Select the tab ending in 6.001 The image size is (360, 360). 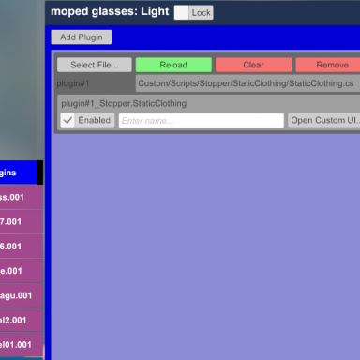(22, 247)
